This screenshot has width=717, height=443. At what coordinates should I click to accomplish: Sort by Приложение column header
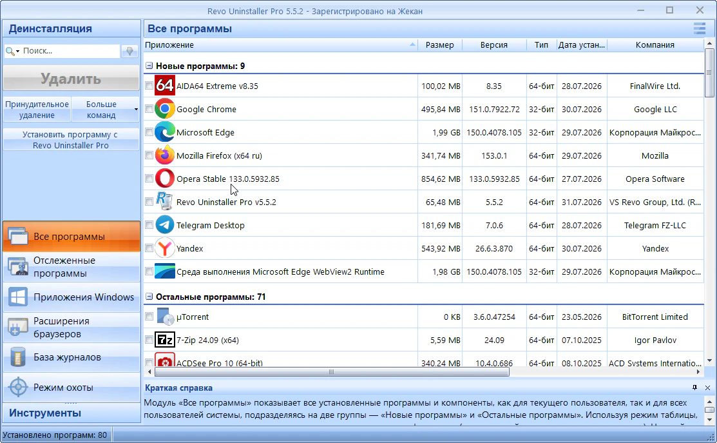point(280,45)
